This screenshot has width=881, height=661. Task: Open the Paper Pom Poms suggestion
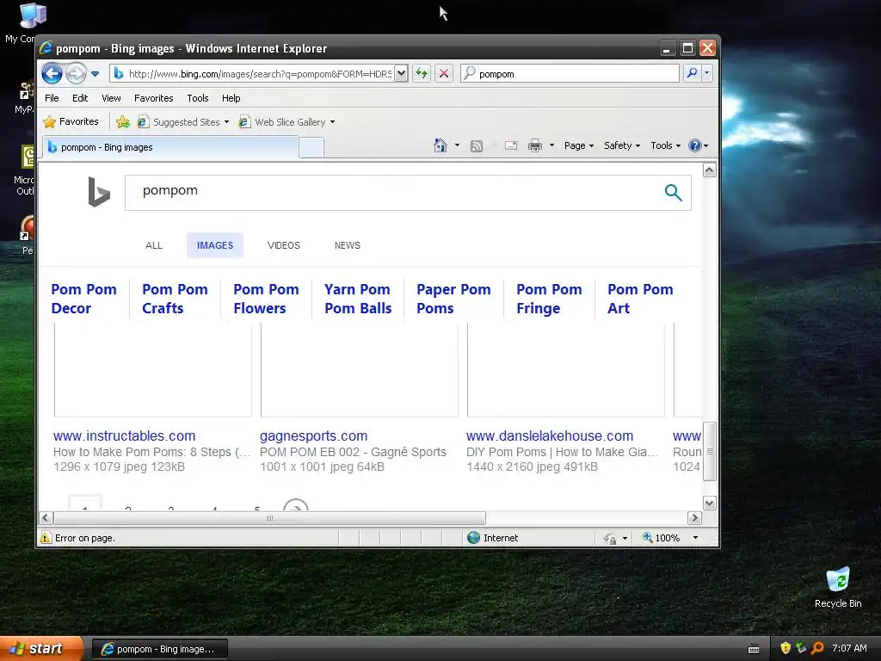point(453,299)
